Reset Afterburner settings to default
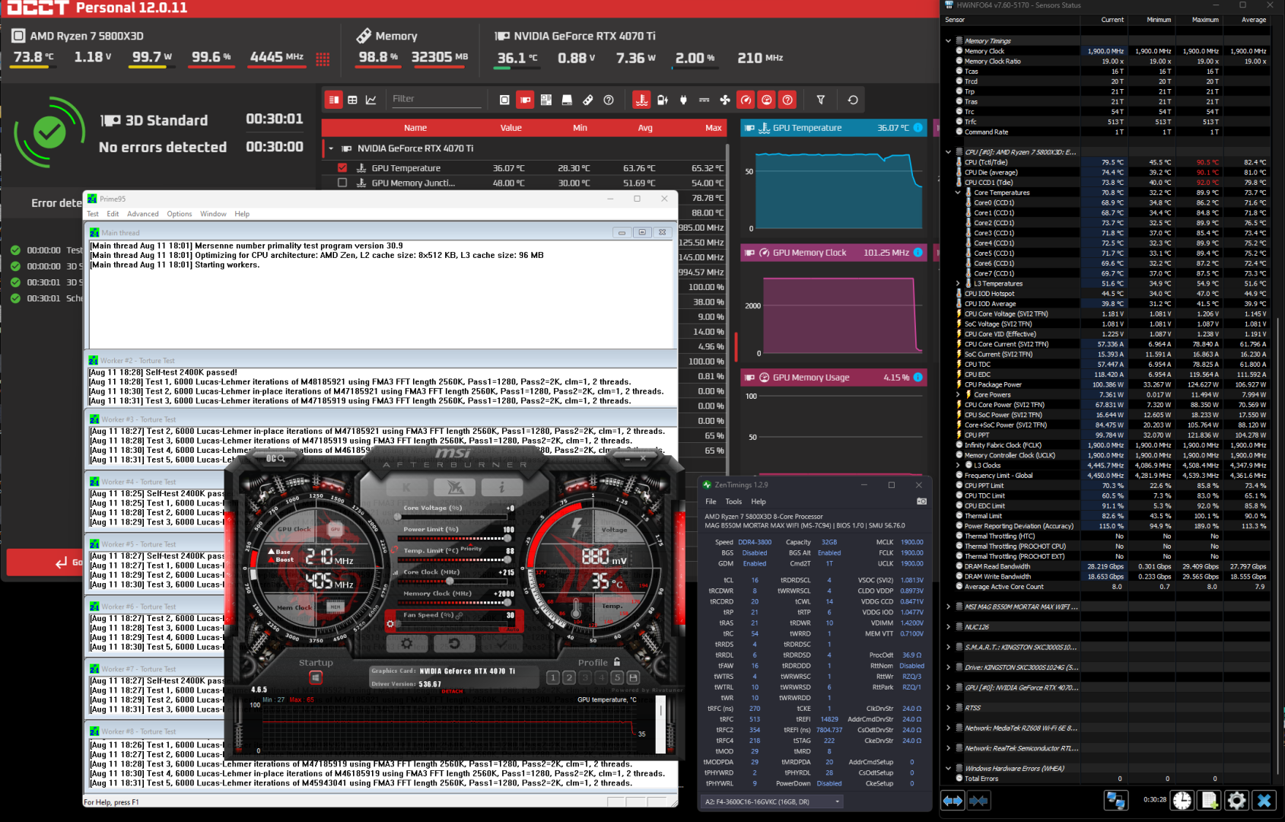The height and width of the screenshot is (822, 1285). pyautogui.click(x=454, y=643)
